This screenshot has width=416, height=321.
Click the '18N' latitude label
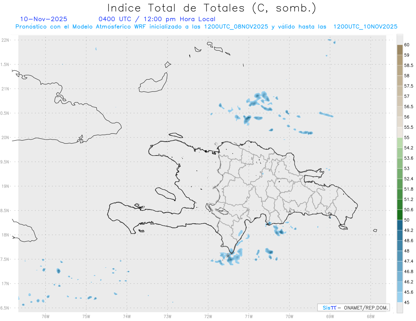(x=5, y=235)
